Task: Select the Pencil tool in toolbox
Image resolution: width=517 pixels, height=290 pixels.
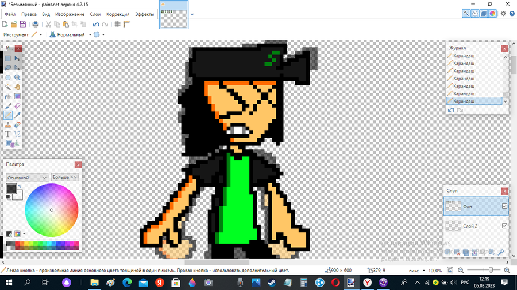Action: pos(8,115)
